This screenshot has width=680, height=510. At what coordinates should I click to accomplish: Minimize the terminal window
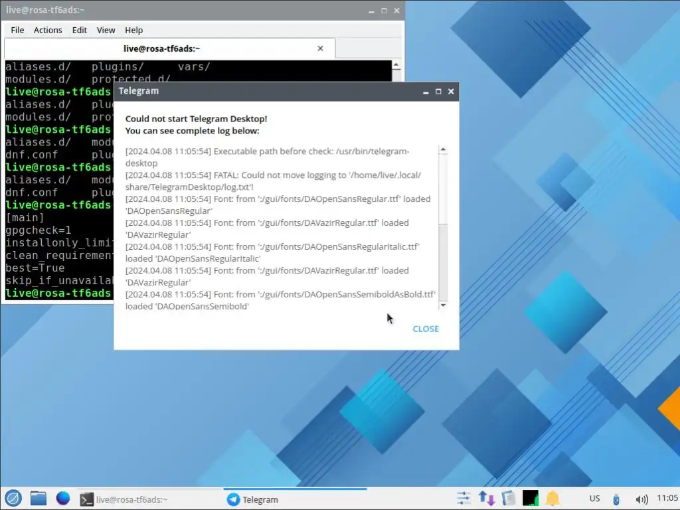point(371,11)
